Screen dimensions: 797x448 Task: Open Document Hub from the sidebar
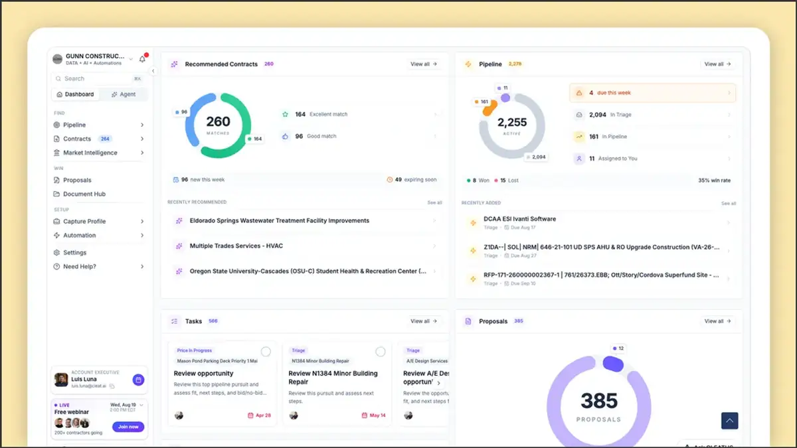coord(84,194)
